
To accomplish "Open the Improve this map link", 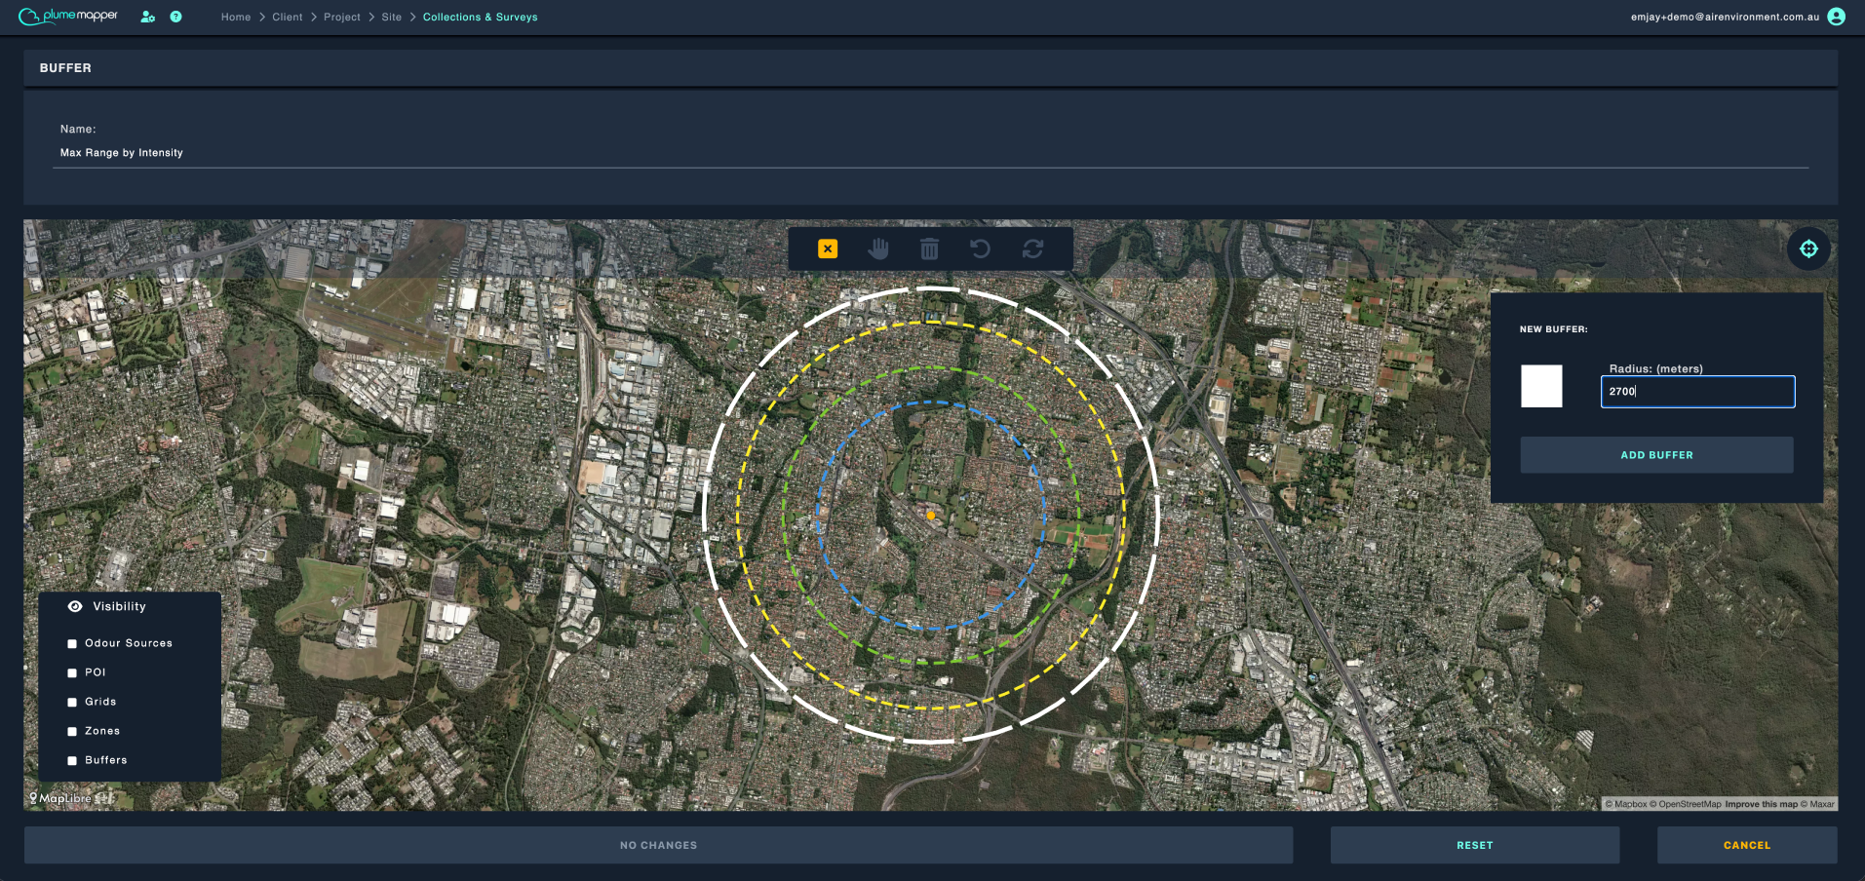I will coord(1761,804).
